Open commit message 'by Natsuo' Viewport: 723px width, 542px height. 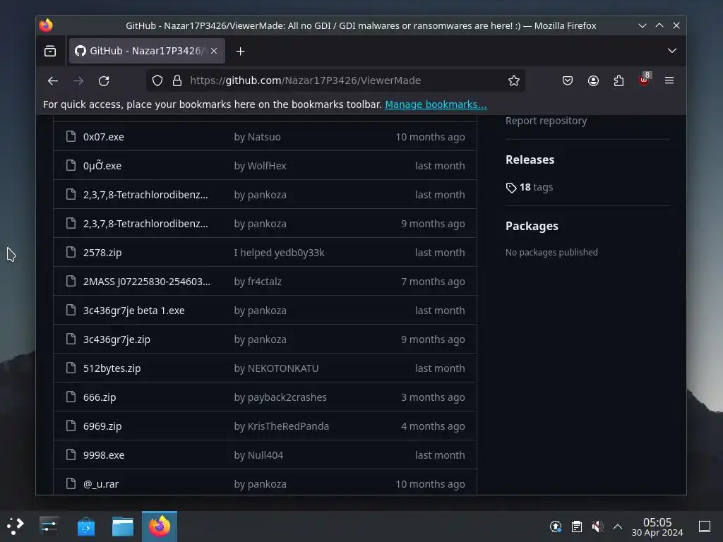257,137
